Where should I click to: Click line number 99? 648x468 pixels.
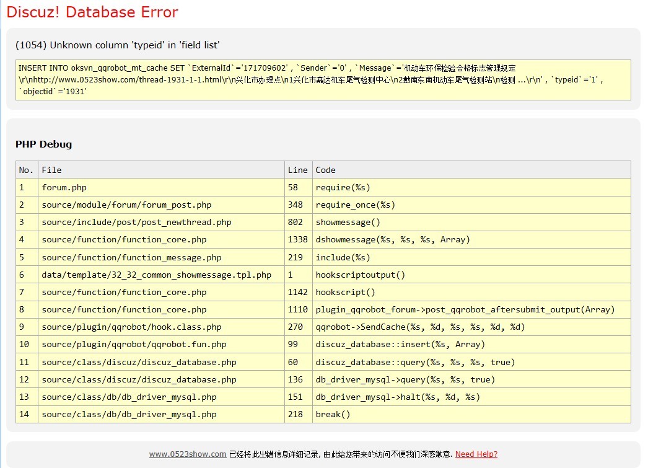pyautogui.click(x=299, y=344)
